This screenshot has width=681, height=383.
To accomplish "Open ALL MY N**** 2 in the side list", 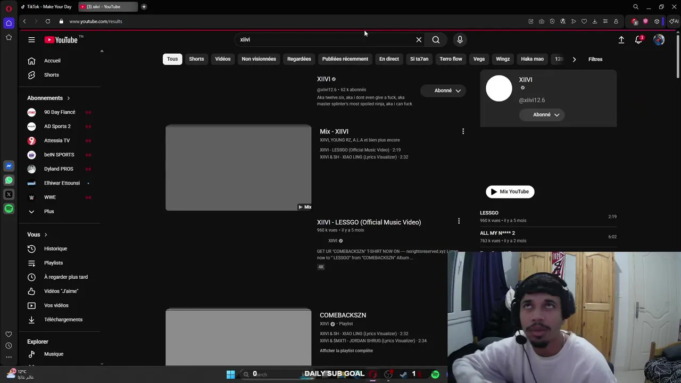I will (x=497, y=233).
